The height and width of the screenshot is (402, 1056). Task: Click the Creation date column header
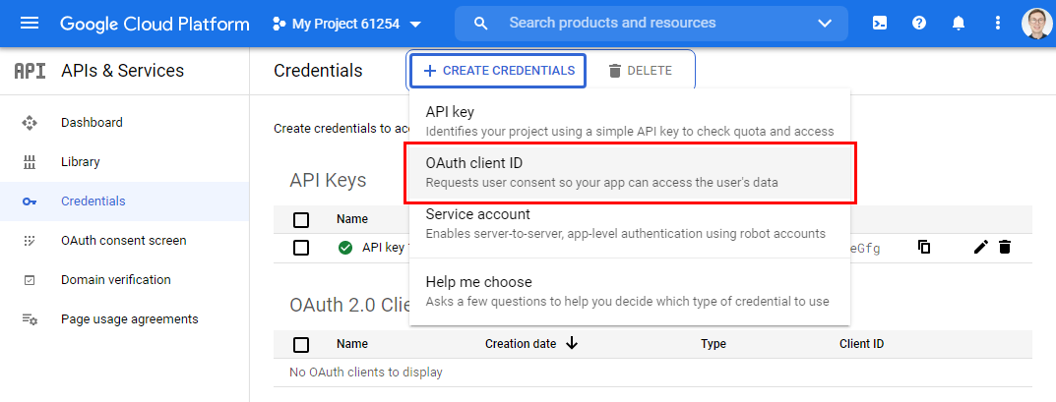click(521, 343)
